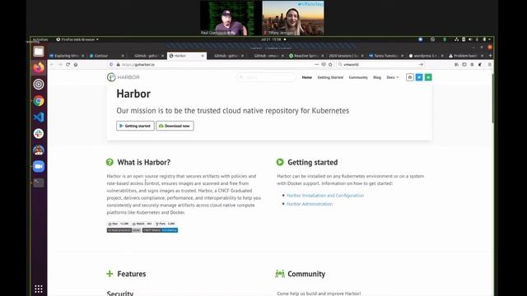The height and width of the screenshot is (296, 527).
Task: Focus the Harbor site search field
Action: click(266, 77)
